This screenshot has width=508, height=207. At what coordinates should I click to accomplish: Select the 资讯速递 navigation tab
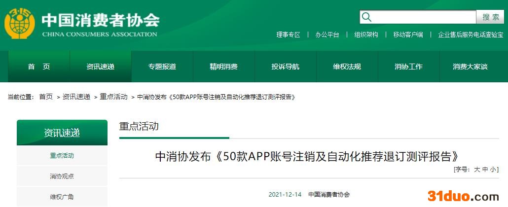click(x=101, y=67)
